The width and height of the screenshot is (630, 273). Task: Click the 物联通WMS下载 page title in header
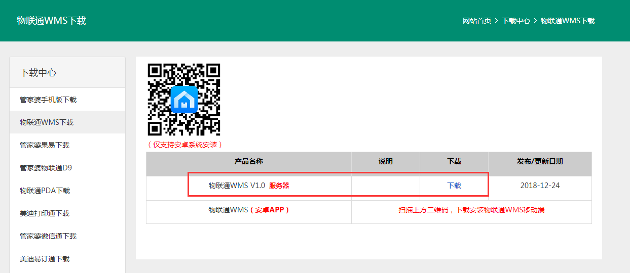click(x=51, y=21)
